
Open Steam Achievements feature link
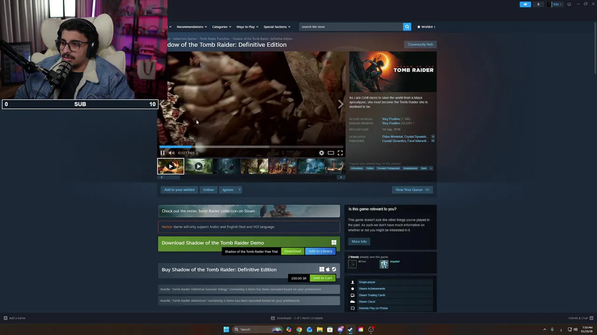coord(372,288)
